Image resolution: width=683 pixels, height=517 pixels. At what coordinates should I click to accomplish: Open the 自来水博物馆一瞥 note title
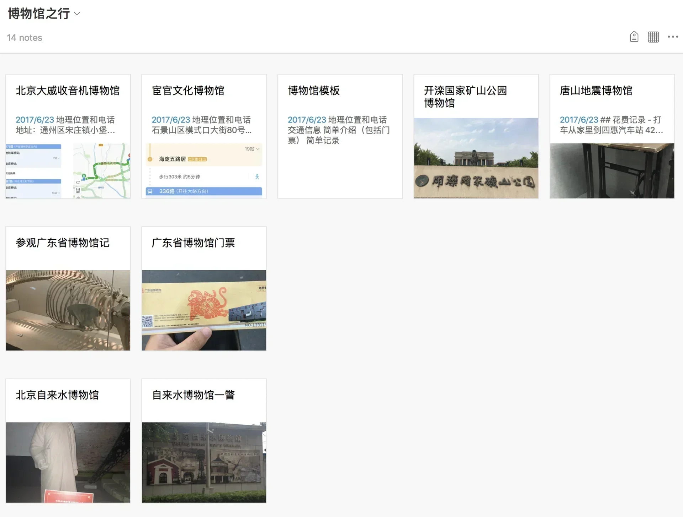click(x=193, y=395)
